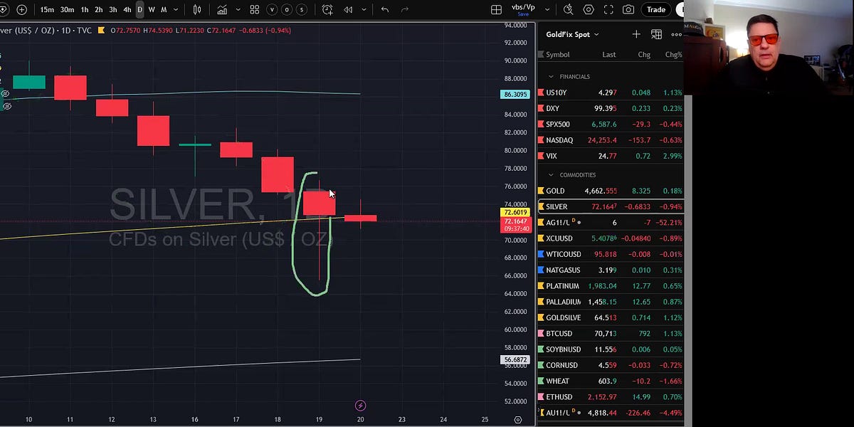Click the NASDAQ symbol in the watchlist
The image size is (854, 427).
tap(559, 140)
